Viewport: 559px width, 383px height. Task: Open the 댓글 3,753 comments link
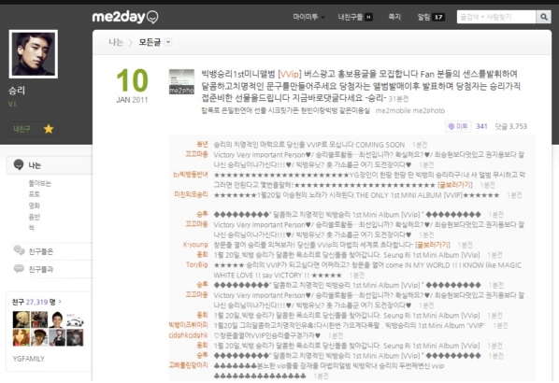(x=510, y=126)
